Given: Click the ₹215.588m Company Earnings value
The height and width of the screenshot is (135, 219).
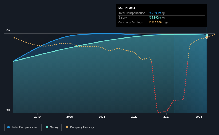Looking at the screenshot, I should tap(157, 22).
